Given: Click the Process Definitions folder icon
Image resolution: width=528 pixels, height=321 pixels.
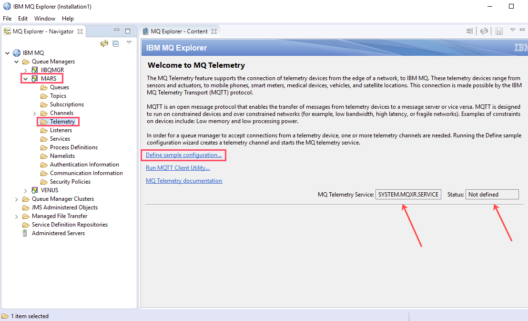Looking at the screenshot, I should (x=44, y=148).
